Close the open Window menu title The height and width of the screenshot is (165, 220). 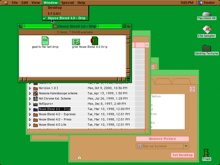click(x=51, y=3)
